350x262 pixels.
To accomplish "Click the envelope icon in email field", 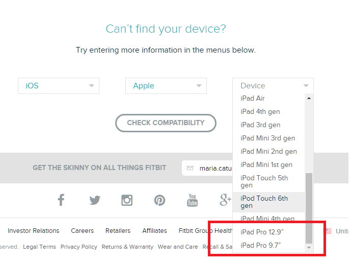I will (x=190, y=168).
